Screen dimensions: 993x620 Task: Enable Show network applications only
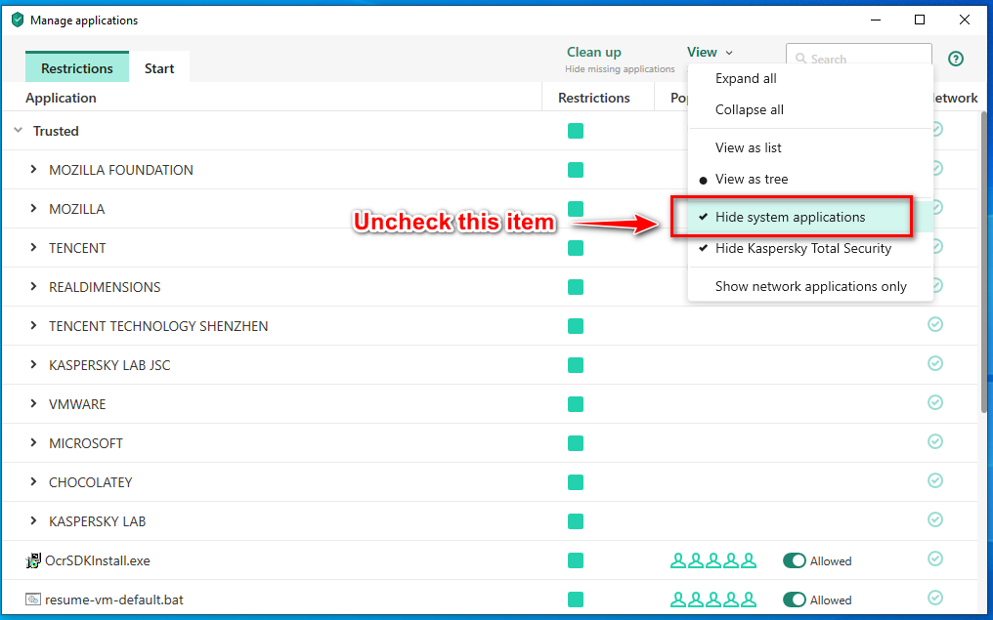[x=810, y=287]
